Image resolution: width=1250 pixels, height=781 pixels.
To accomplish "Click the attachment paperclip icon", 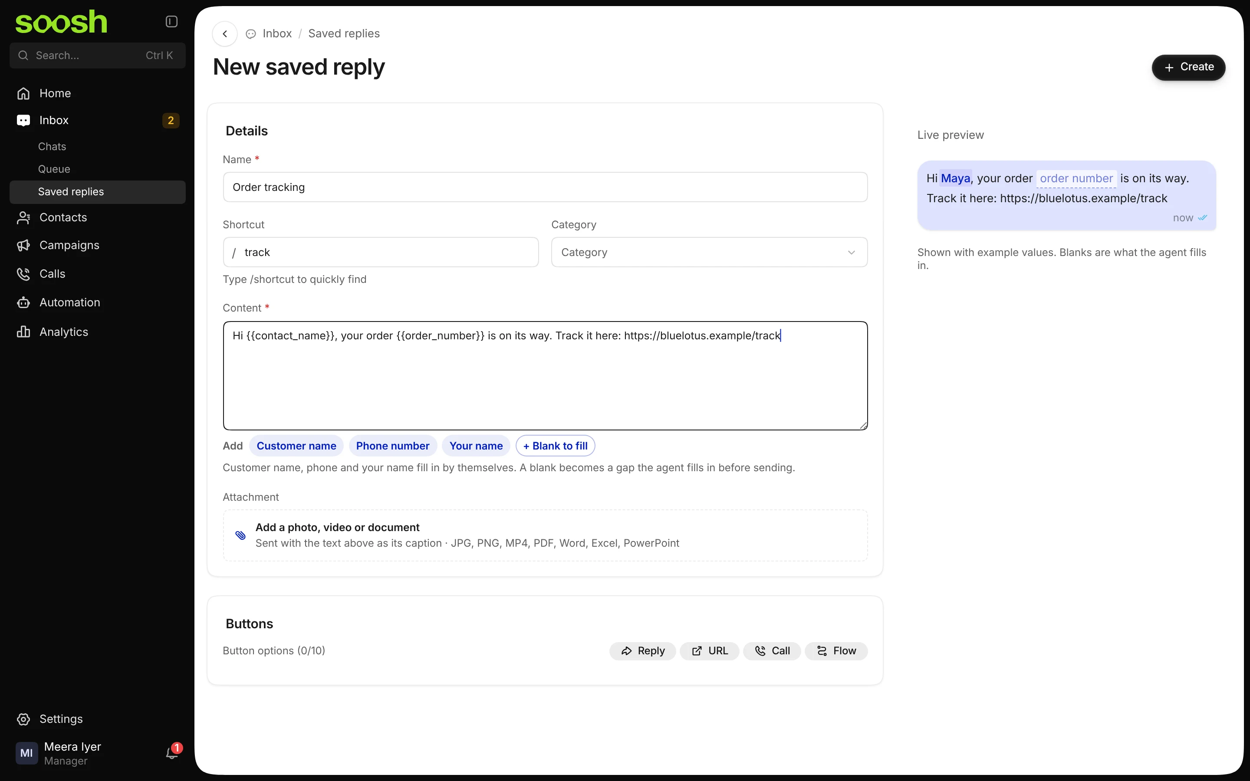I will [x=240, y=535].
